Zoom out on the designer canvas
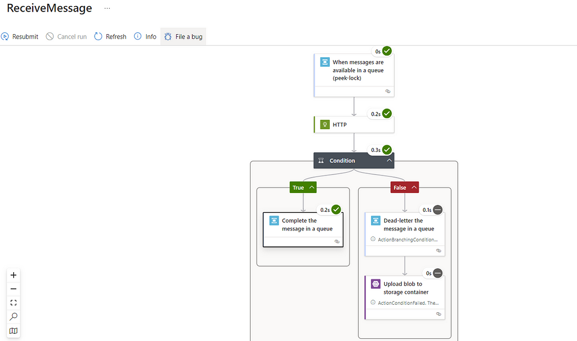Screen dimensions: 577x341 click(x=14, y=289)
